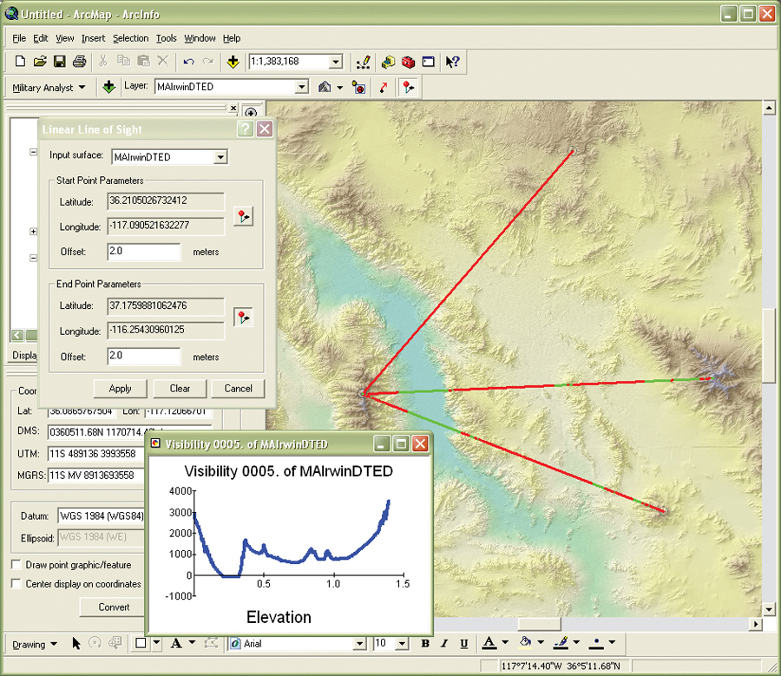This screenshot has height=676, width=781.
Task: Click the map vertical scrollbar down arrow
Action: (x=769, y=609)
